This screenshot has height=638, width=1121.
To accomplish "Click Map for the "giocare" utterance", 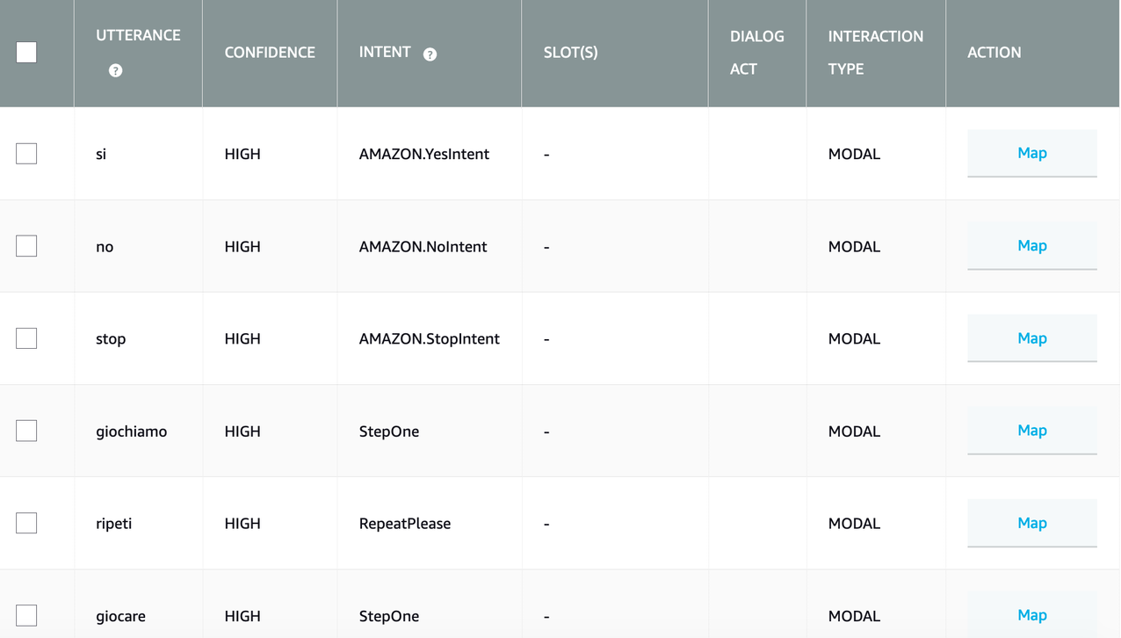I will click(x=1031, y=615).
